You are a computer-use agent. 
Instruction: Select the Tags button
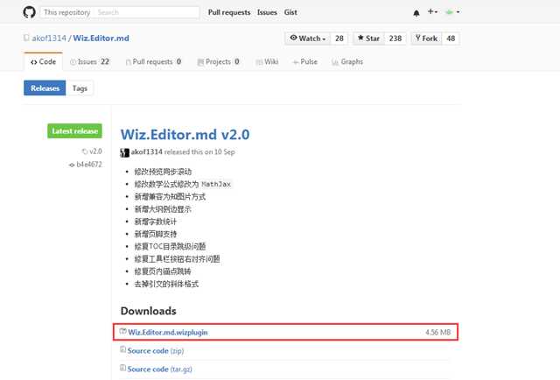click(x=80, y=88)
